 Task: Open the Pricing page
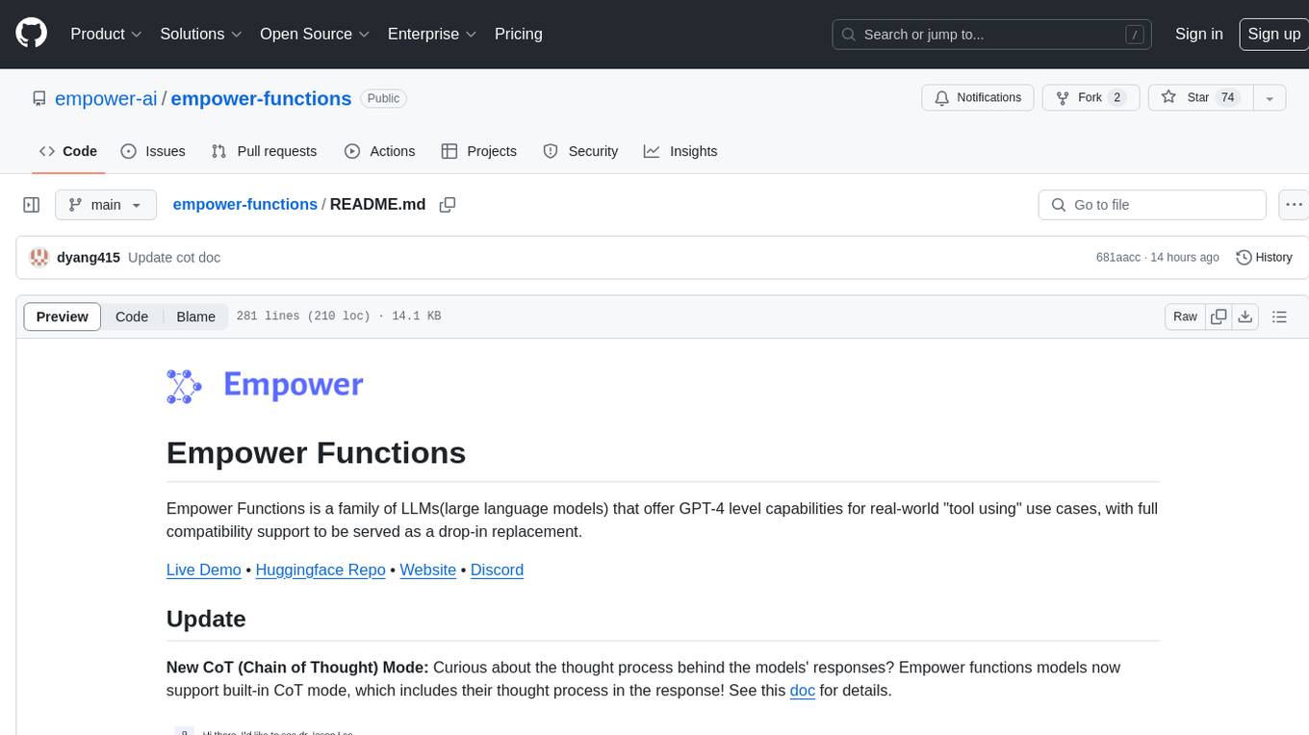pos(519,34)
